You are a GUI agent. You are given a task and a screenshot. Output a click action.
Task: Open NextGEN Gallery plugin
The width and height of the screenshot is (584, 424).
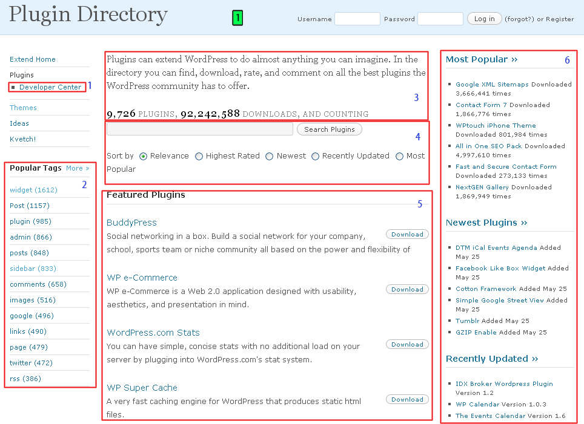482,187
